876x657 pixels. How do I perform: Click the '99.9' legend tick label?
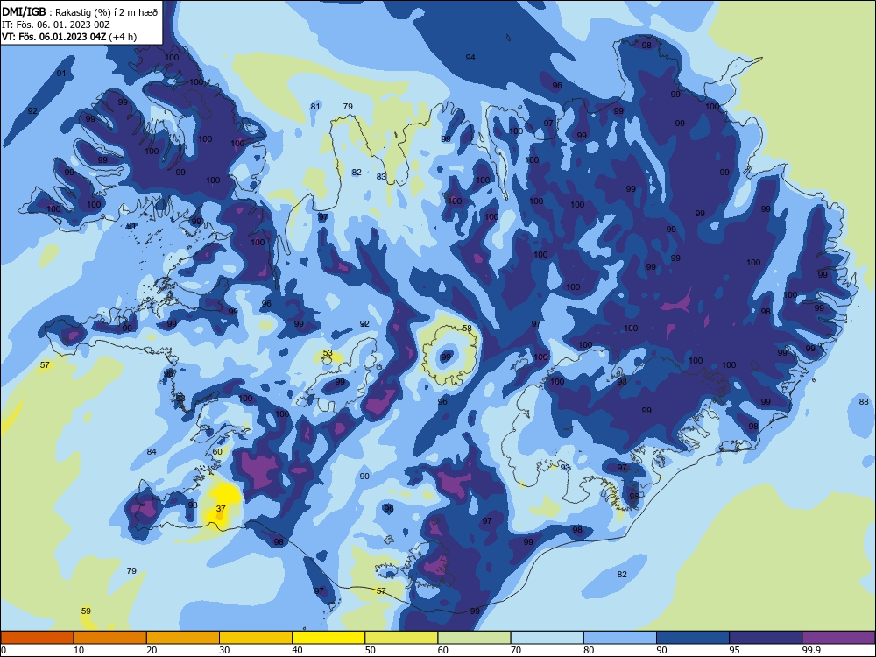tap(810, 650)
